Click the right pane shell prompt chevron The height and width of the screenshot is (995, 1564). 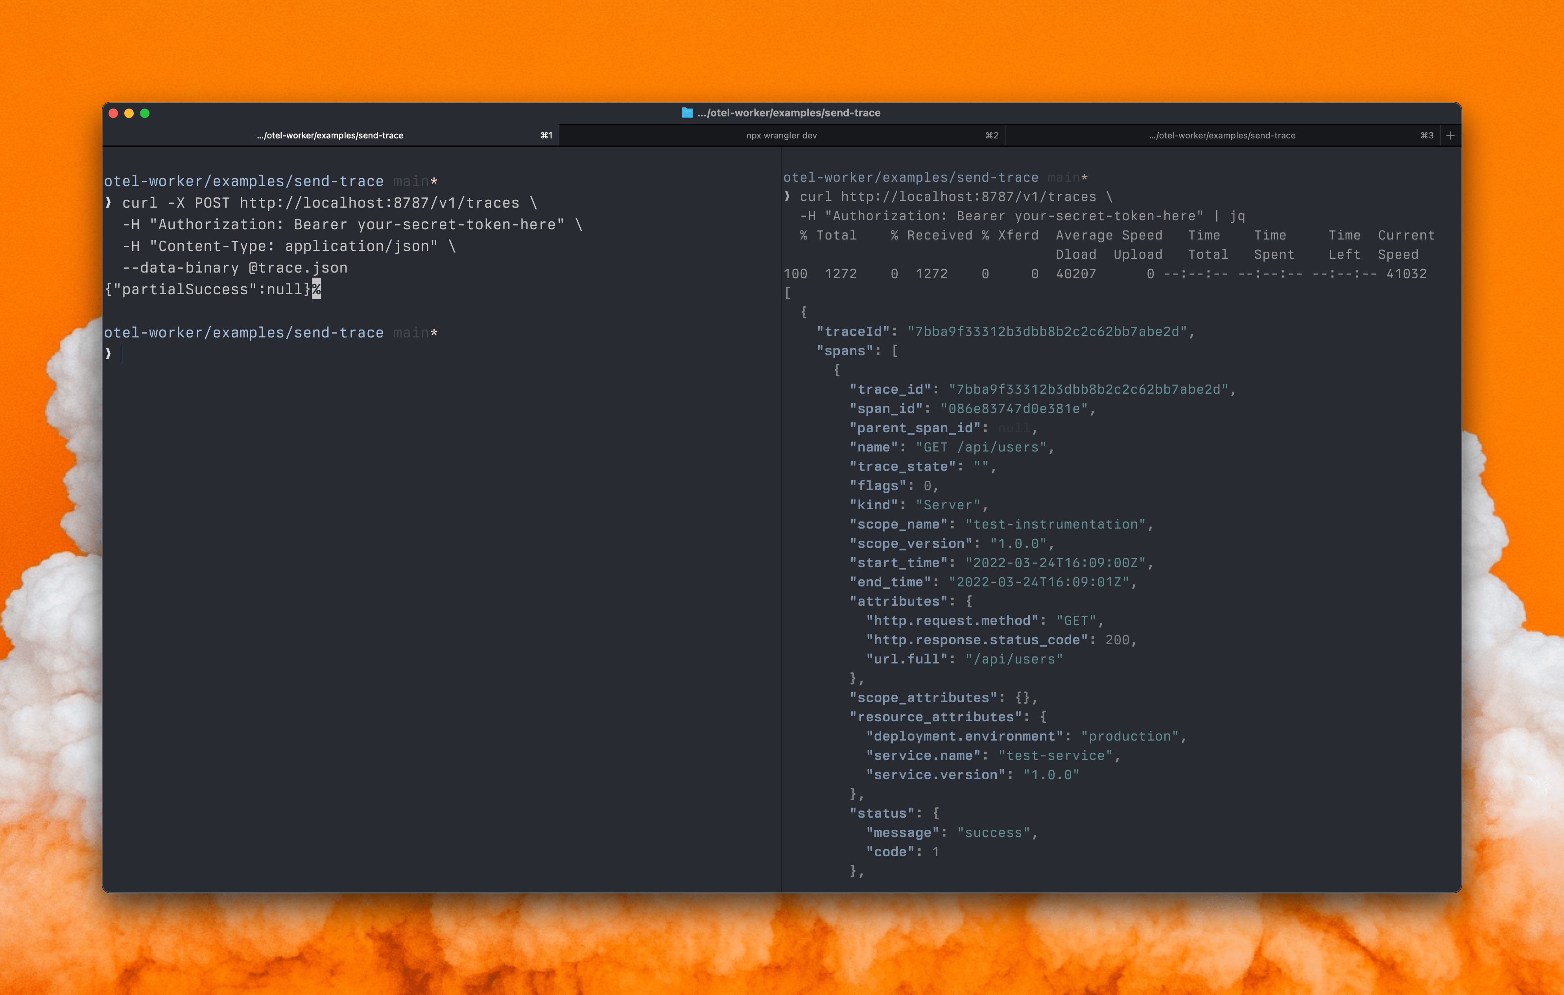click(x=787, y=196)
